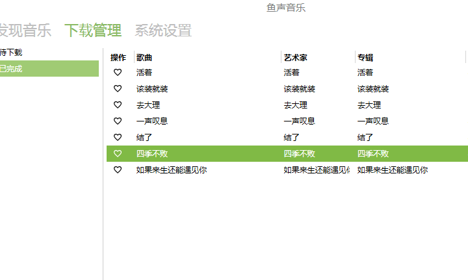Show the 待下载 pending list
The width and height of the screenshot is (468, 280).
(x=12, y=53)
